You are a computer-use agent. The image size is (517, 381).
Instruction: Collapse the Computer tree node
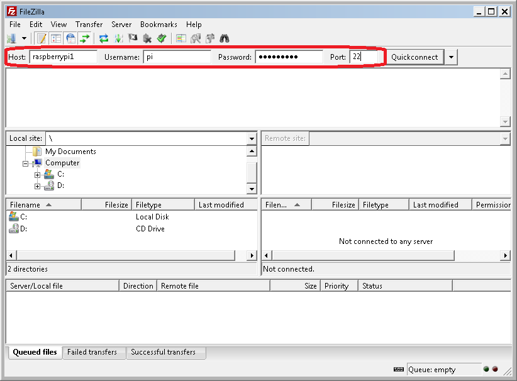point(25,163)
